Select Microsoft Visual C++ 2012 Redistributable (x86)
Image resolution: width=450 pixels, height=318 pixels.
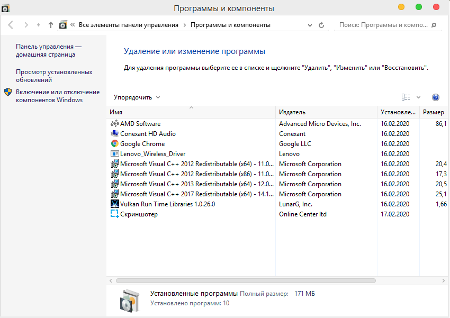pyautogui.click(x=197, y=174)
